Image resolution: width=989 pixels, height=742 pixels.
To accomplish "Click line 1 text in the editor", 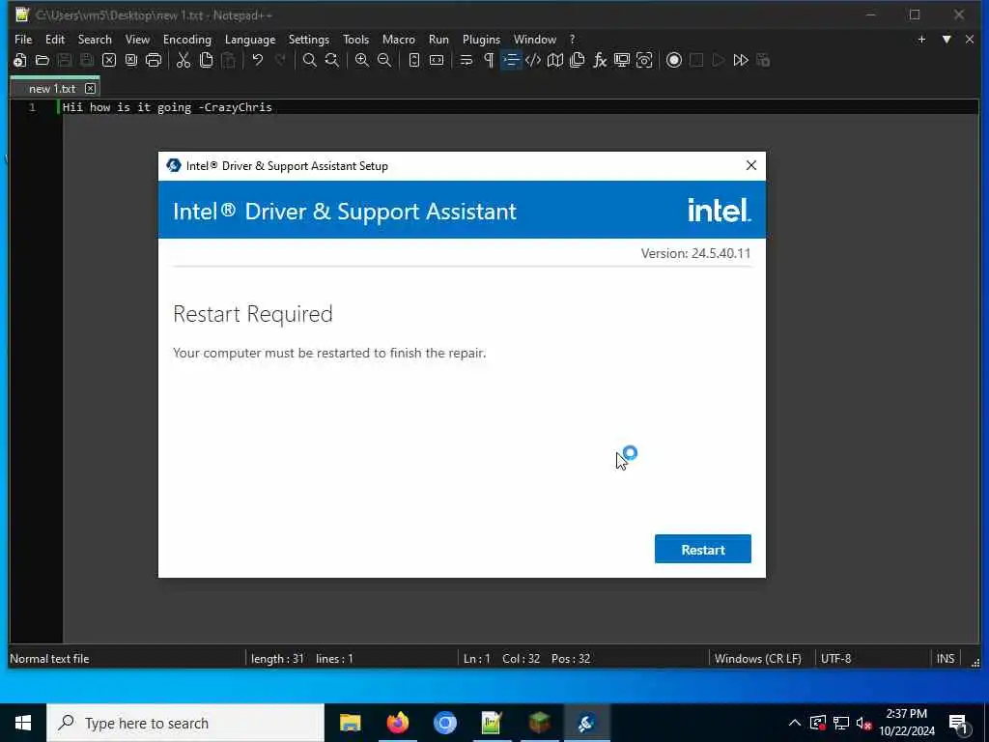I will point(167,107).
